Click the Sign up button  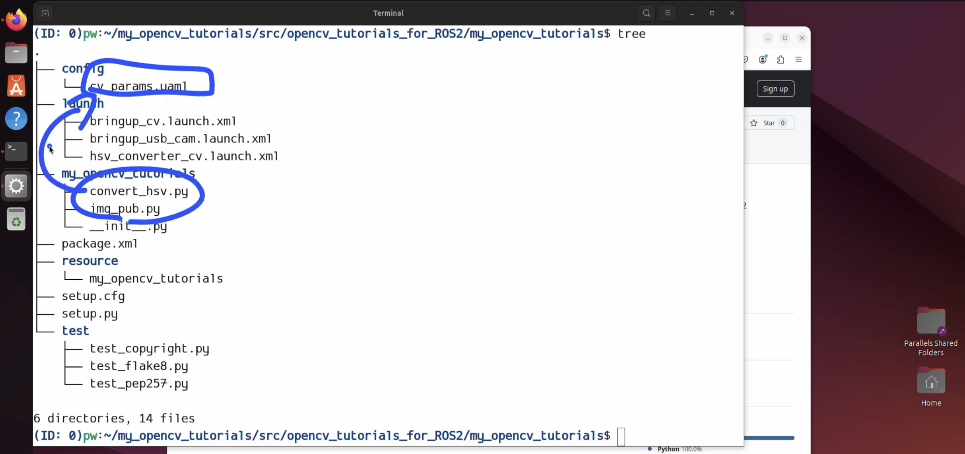pyautogui.click(x=775, y=89)
